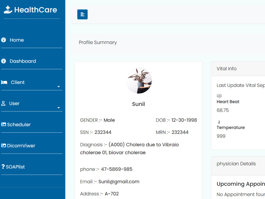Click the No Appointment found message
265x199 pixels.
click(x=241, y=194)
